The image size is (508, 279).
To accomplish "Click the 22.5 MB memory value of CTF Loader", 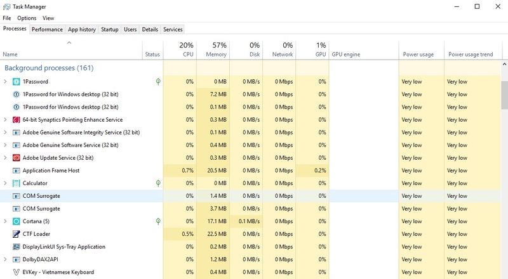I will click(x=217, y=234).
